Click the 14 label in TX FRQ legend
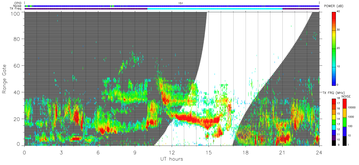 click(x=338, y=119)
